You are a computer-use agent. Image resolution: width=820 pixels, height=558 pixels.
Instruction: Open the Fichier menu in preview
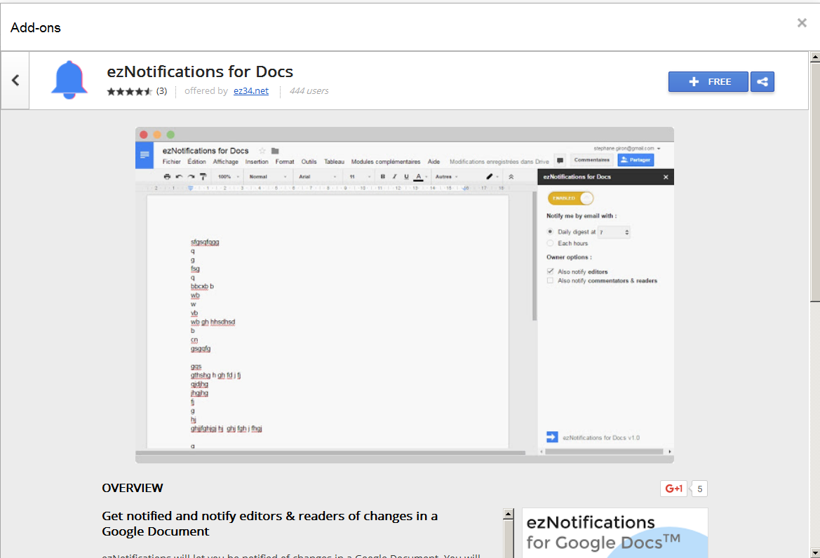[172, 162]
